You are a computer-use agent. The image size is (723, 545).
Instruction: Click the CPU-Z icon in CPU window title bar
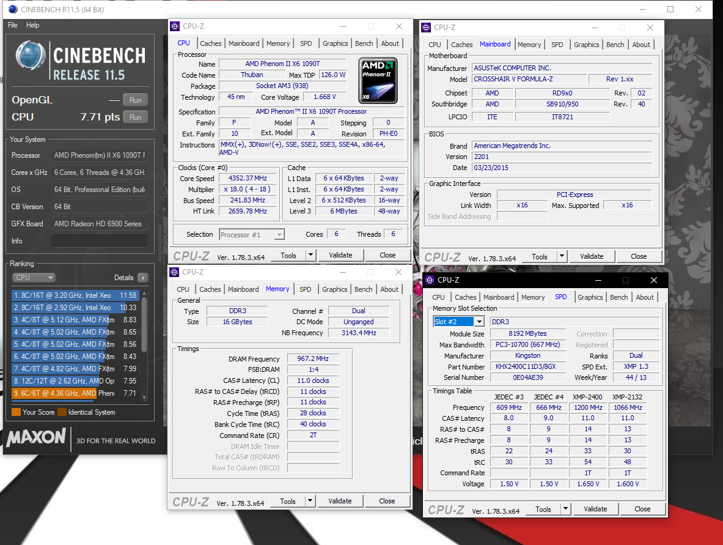[x=175, y=26]
